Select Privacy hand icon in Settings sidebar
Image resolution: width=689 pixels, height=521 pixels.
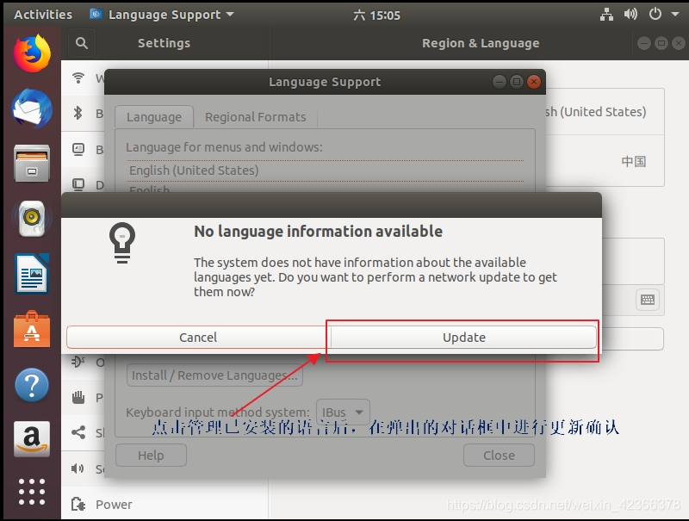pos(78,397)
